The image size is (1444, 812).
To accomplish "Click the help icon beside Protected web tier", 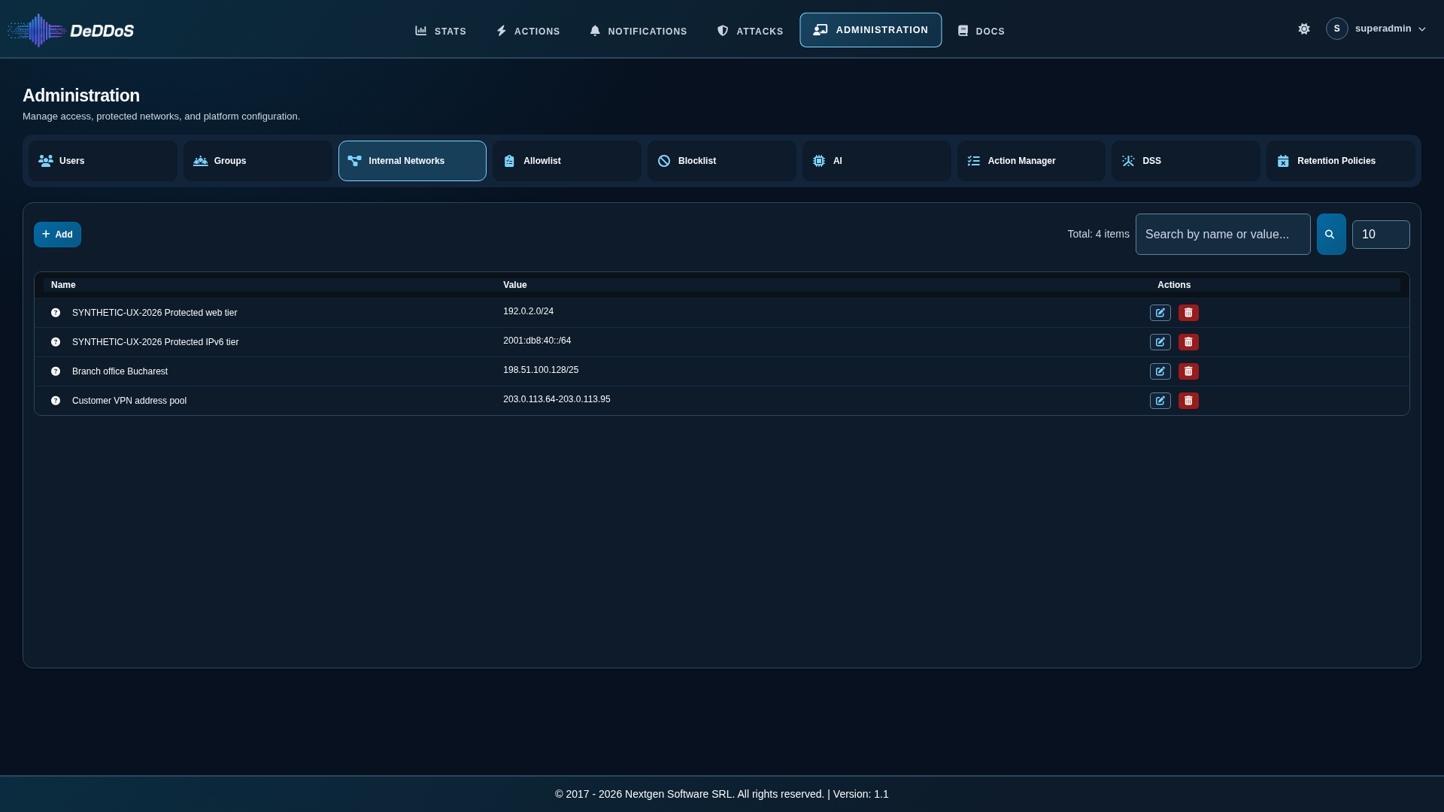I will (x=56, y=313).
